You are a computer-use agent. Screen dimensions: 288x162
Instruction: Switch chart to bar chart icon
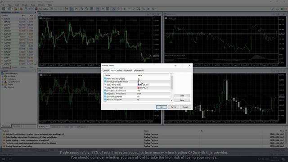click(x=67, y=9)
